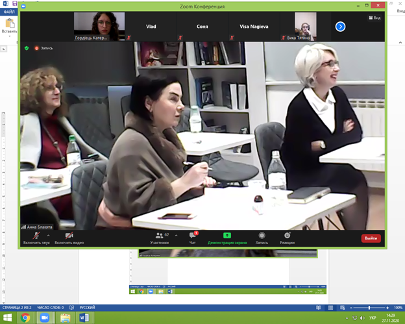Click zoom in plus in Word
Screen dimensions: 405x324
click(x=387, y=308)
